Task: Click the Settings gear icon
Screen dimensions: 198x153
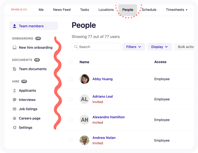Action: (x=15, y=127)
